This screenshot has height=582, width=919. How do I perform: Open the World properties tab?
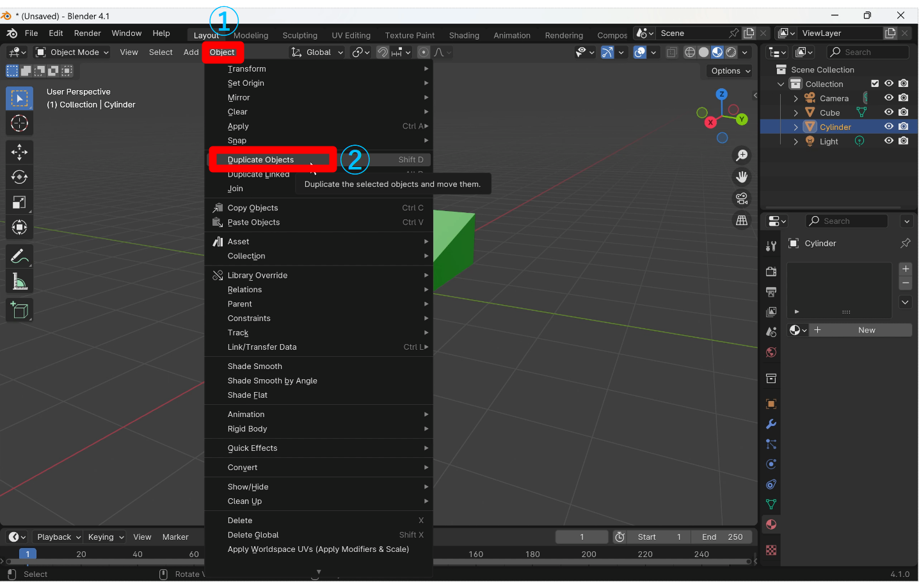click(x=771, y=352)
